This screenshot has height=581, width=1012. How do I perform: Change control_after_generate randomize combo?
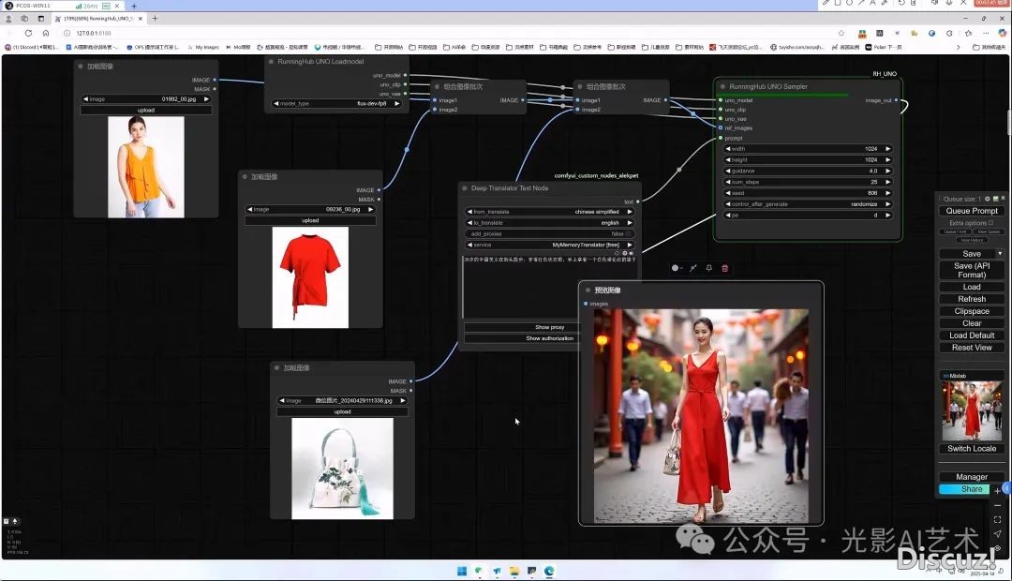click(808, 204)
